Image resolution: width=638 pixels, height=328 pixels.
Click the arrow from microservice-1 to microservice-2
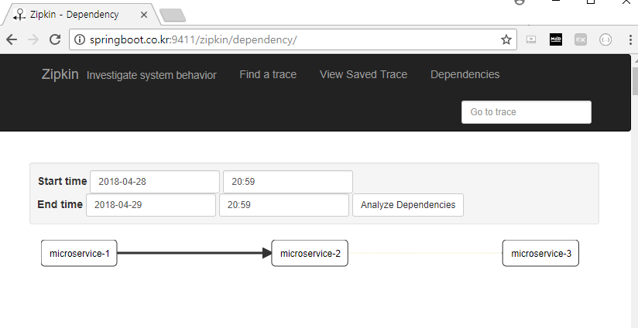(x=194, y=253)
